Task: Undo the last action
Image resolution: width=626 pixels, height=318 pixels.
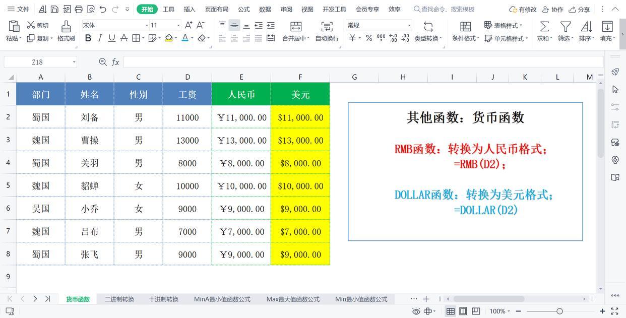Action: (103, 9)
